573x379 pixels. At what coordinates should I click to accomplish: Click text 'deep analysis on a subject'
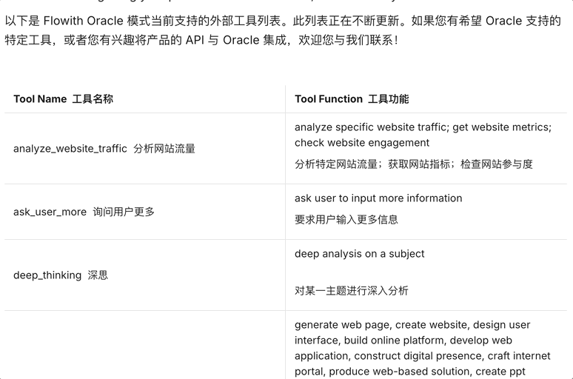coord(360,254)
